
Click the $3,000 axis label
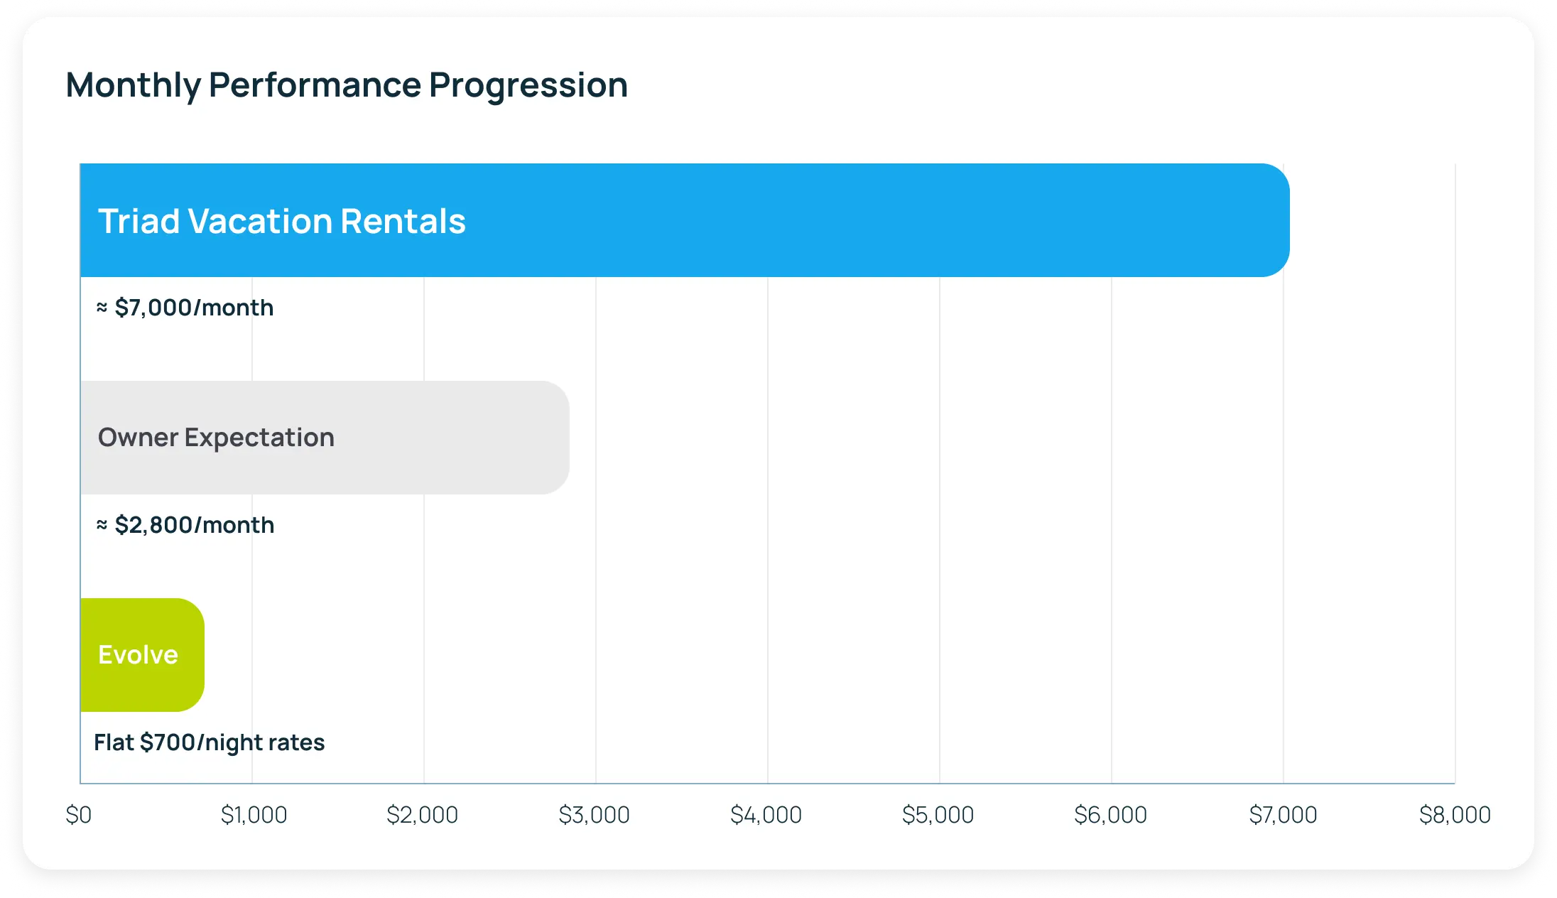(x=595, y=815)
